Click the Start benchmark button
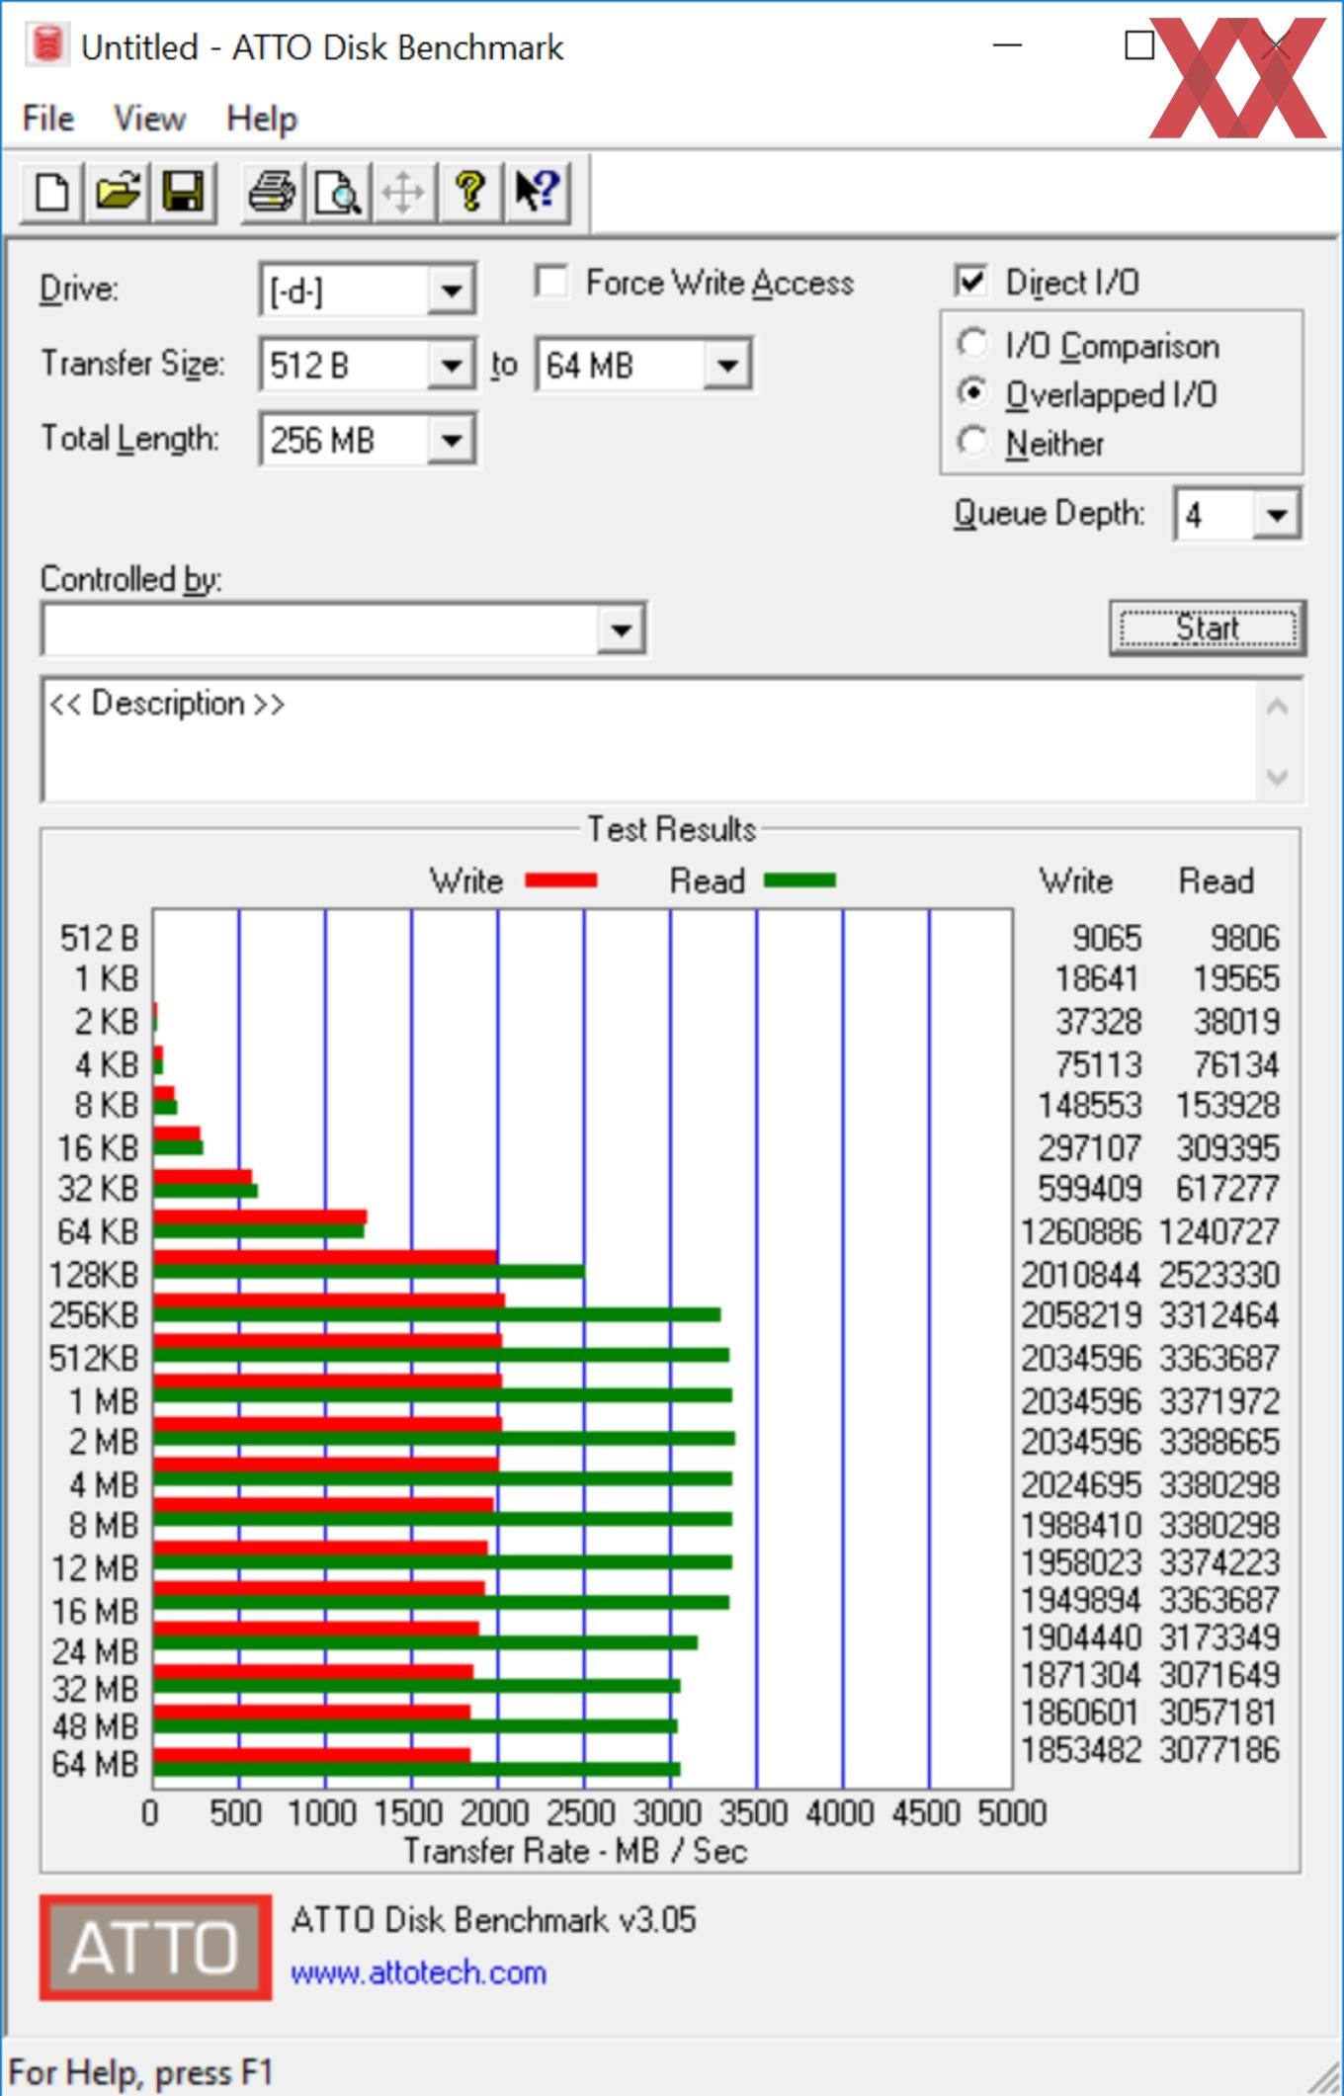The height and width of the screenshot is (2096, 1344). click(x=1207, y=628)
